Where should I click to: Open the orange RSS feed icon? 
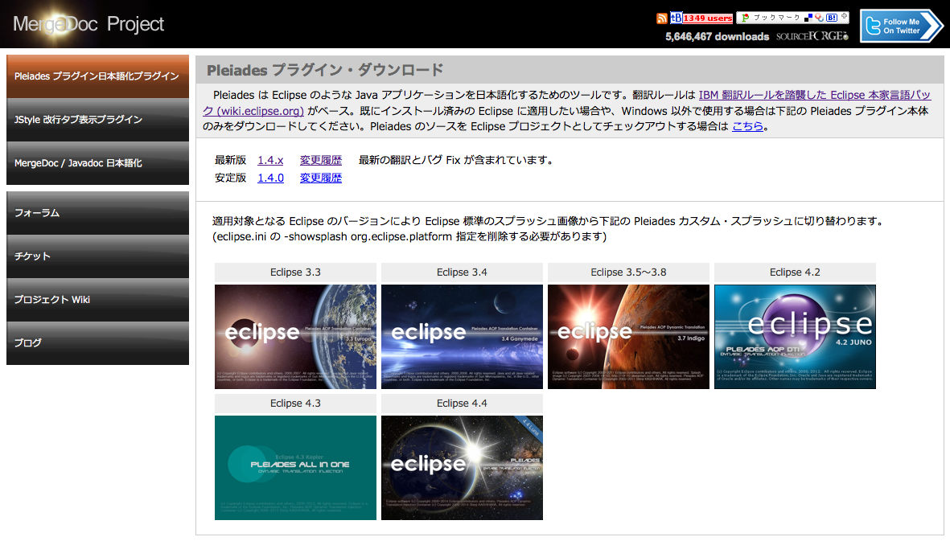pyautogui.click(x=661, y=18)
